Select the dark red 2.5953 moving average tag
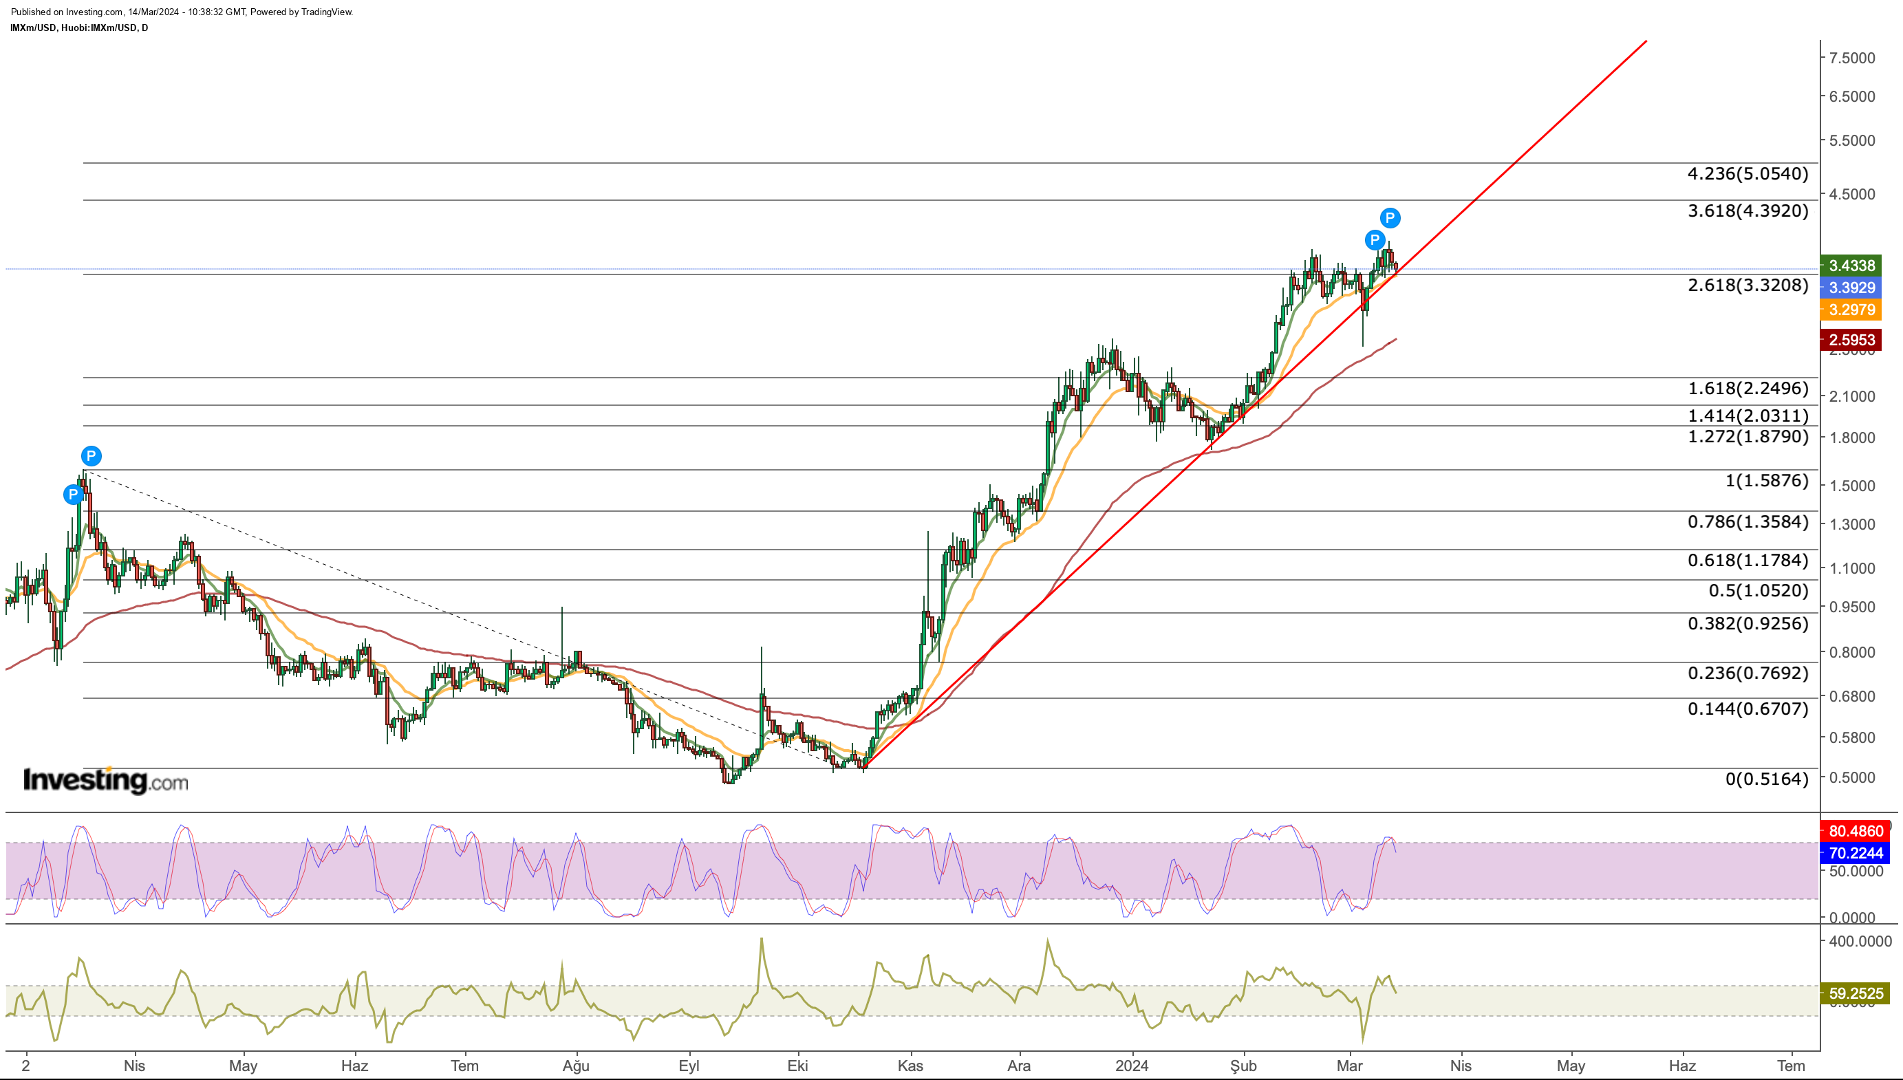The width and height of the screenshot is (1903, 1080). [1851, 340]
